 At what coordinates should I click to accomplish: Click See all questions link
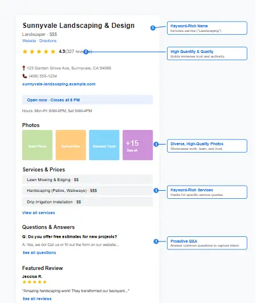tap(39, 252)
